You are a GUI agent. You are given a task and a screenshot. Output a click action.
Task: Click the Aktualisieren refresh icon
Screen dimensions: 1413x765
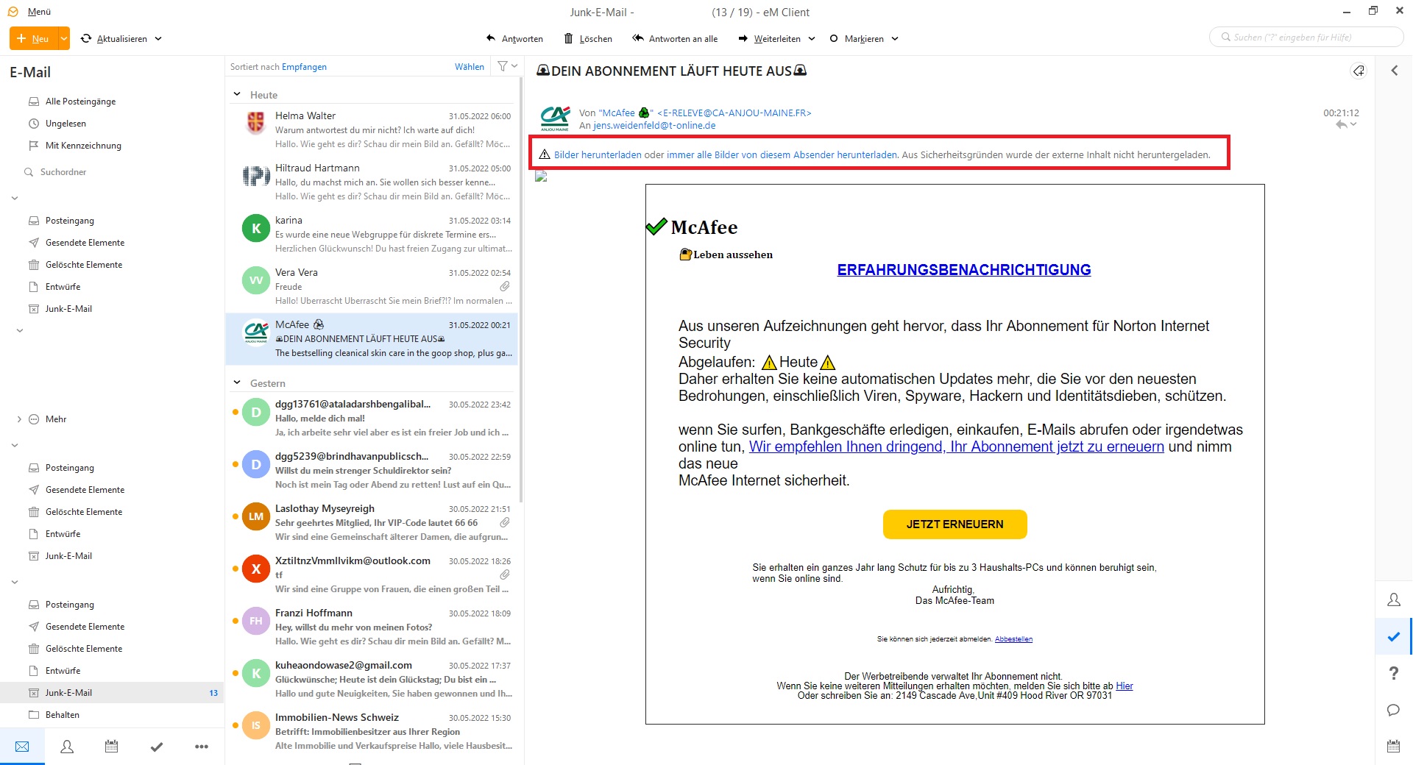[x=86, y=38]
